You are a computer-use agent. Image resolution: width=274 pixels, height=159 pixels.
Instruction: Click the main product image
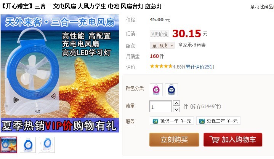(60, 73)
